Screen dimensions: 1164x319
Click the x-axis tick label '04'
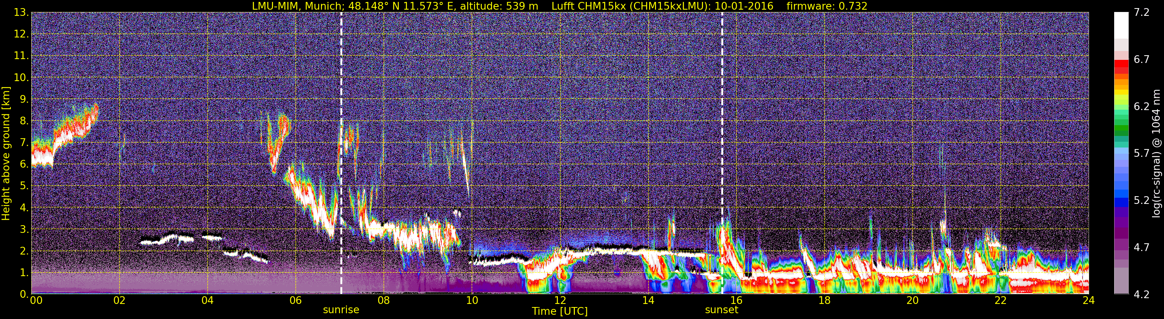pyautogui.click(x=207, y=300)
